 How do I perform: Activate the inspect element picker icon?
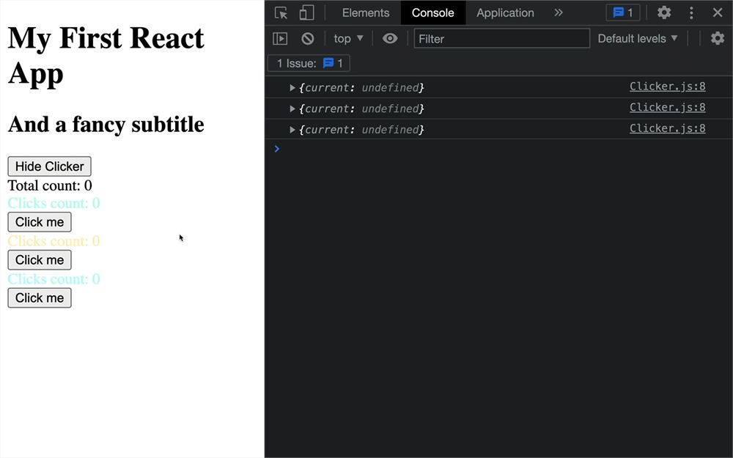click(281, 12)
